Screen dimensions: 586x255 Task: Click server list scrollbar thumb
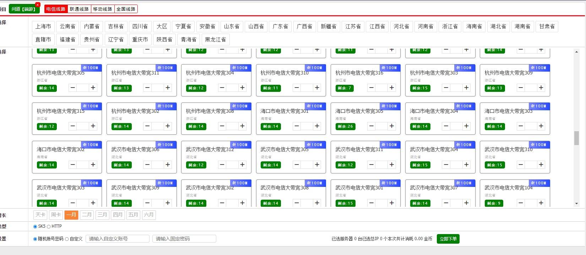(x=576, y=138)
